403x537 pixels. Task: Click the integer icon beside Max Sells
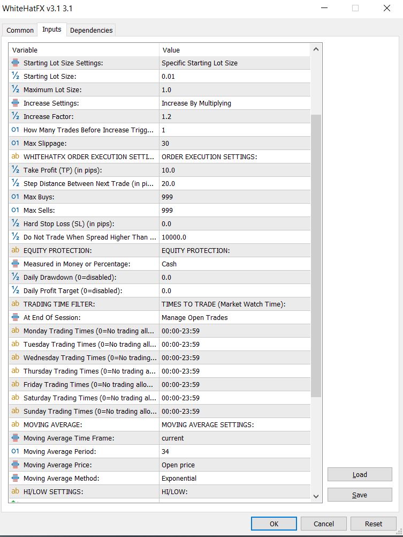(x=16, y=210)
